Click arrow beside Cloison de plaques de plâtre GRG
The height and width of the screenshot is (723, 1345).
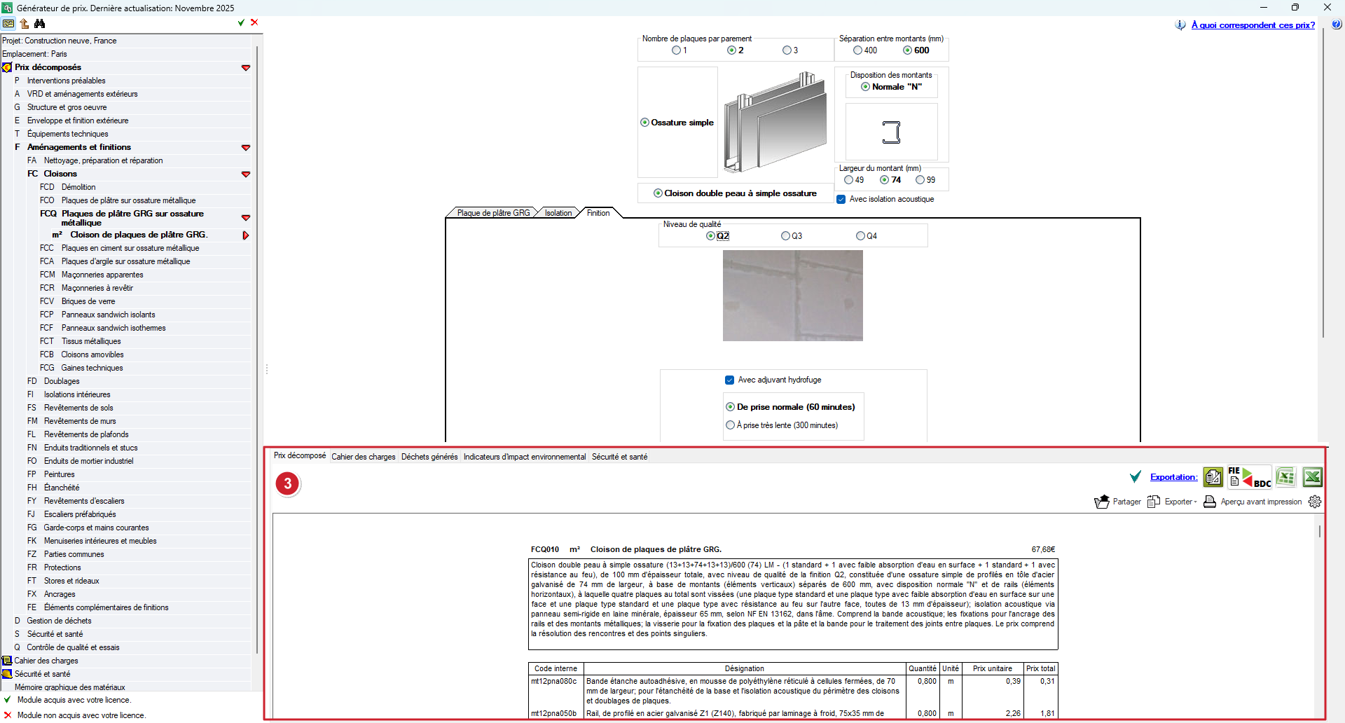pyautogui.click(x=246, y=235)
